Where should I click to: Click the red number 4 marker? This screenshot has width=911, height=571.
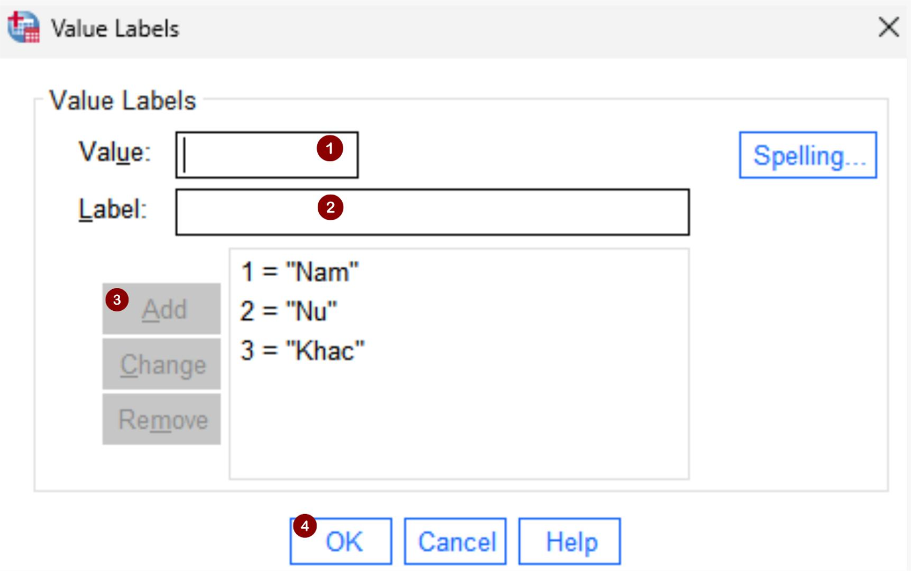305,526
